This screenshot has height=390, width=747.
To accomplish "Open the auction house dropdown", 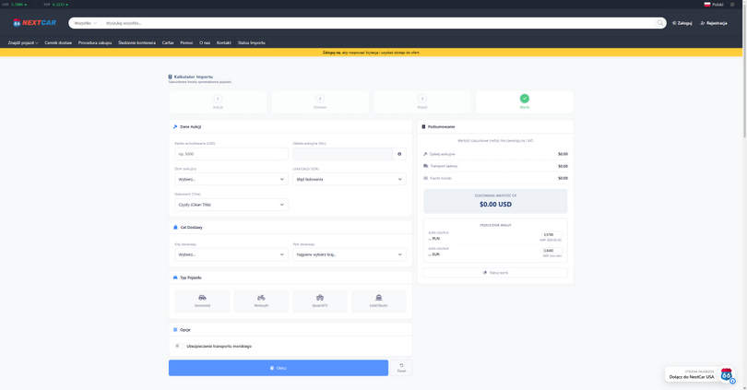I will point(231,179).
